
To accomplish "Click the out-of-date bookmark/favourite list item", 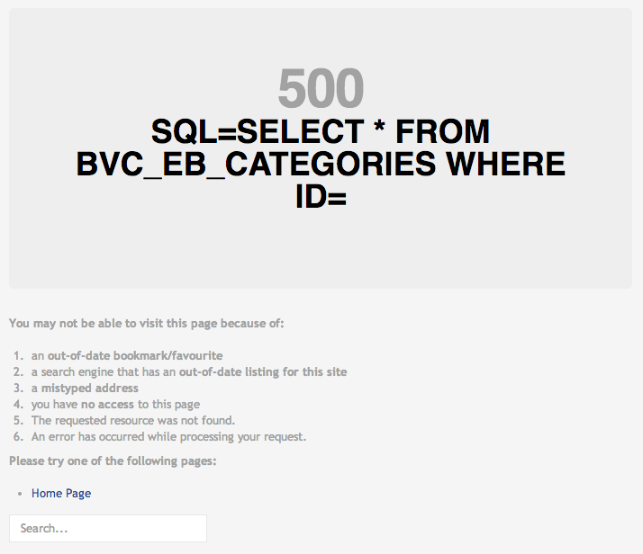I will pos(127,355).
